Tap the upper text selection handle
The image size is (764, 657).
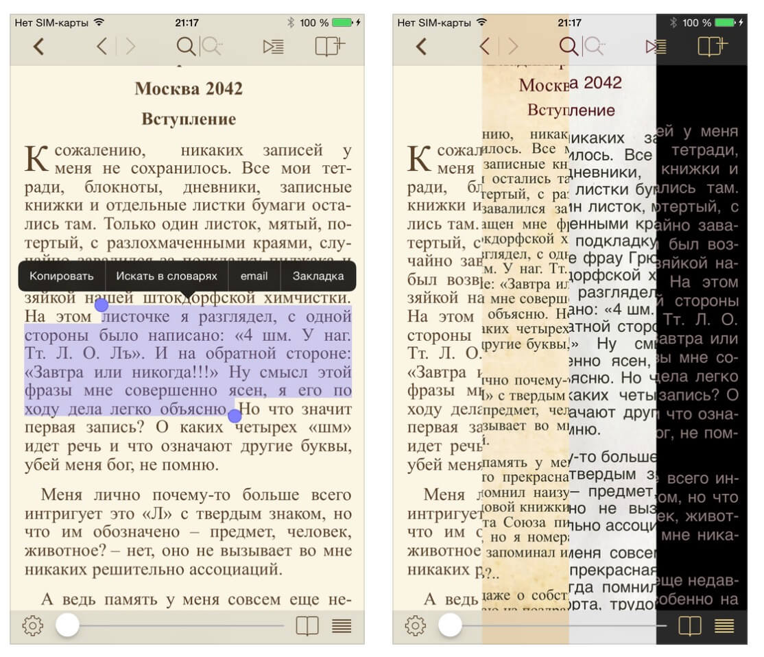coord(102,305)
